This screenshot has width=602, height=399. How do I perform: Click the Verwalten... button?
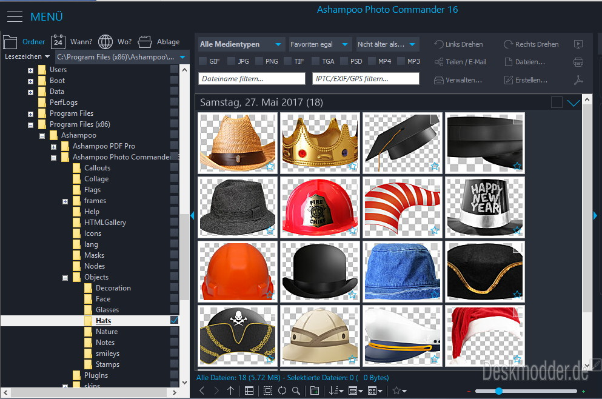[458, 80]
